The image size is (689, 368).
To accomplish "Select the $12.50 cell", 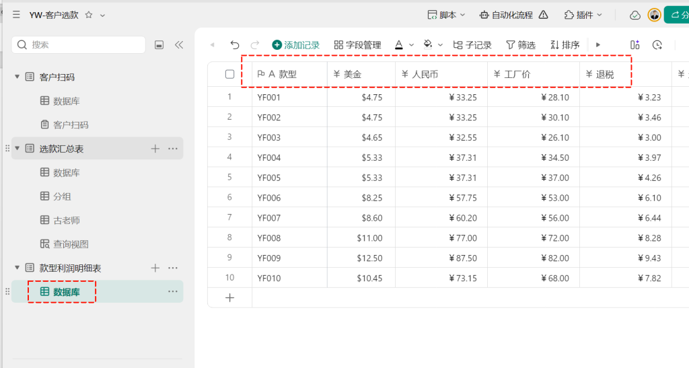I will (x=361, y=258).
